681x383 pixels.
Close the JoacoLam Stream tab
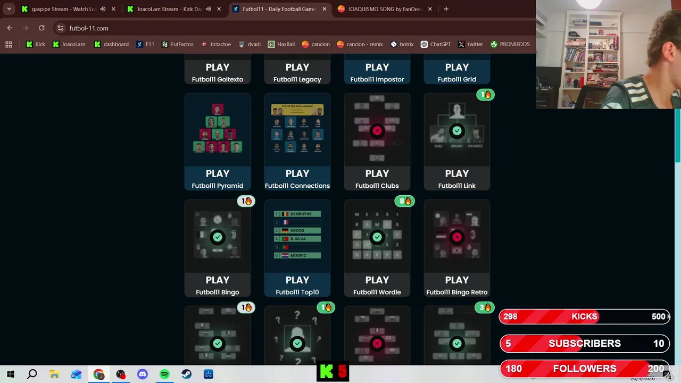(219, 9)
